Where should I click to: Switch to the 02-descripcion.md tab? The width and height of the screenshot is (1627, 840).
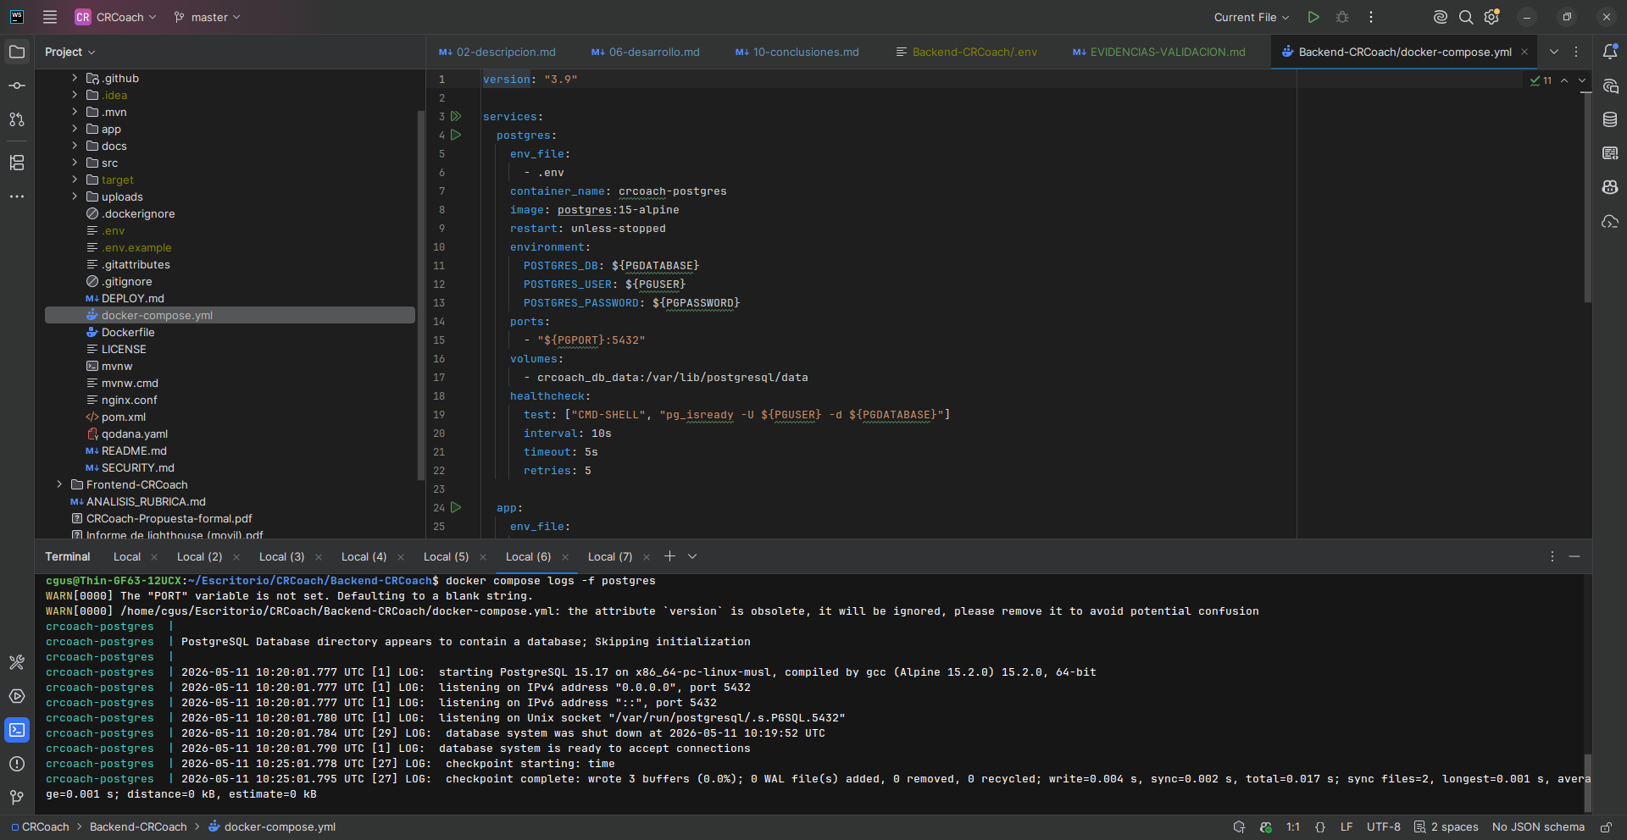coord(497,52)
